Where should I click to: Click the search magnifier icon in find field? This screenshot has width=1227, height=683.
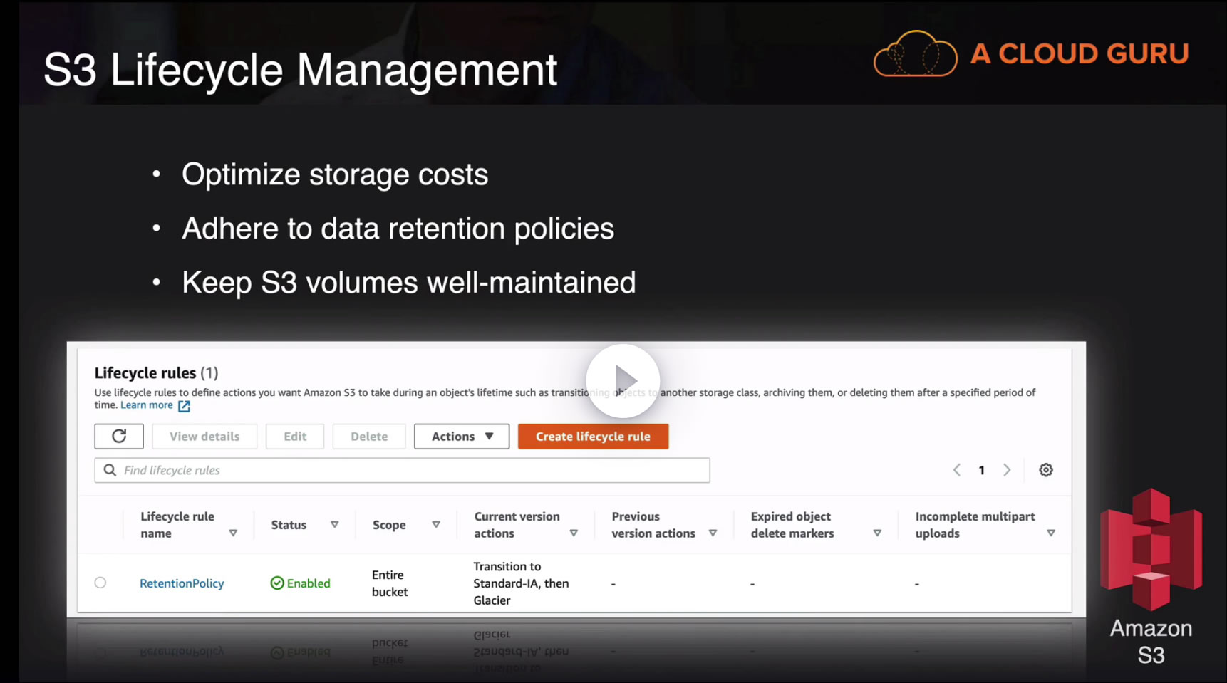pos(110,470)
